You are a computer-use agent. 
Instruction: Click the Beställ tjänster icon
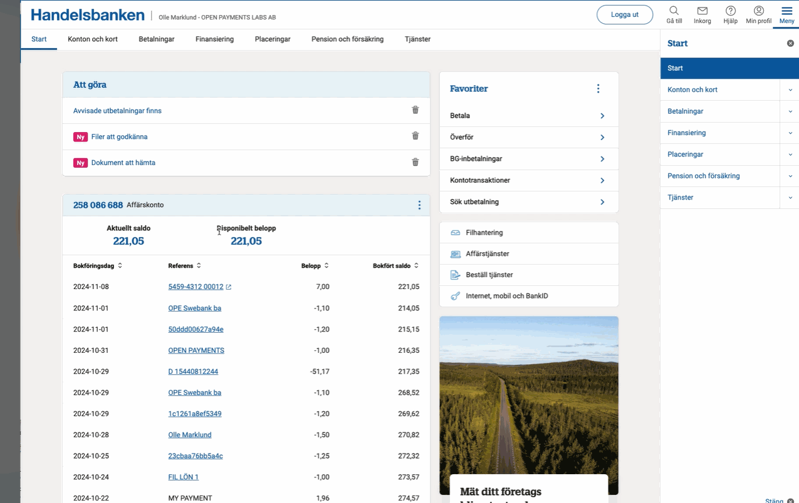point(456,275)
